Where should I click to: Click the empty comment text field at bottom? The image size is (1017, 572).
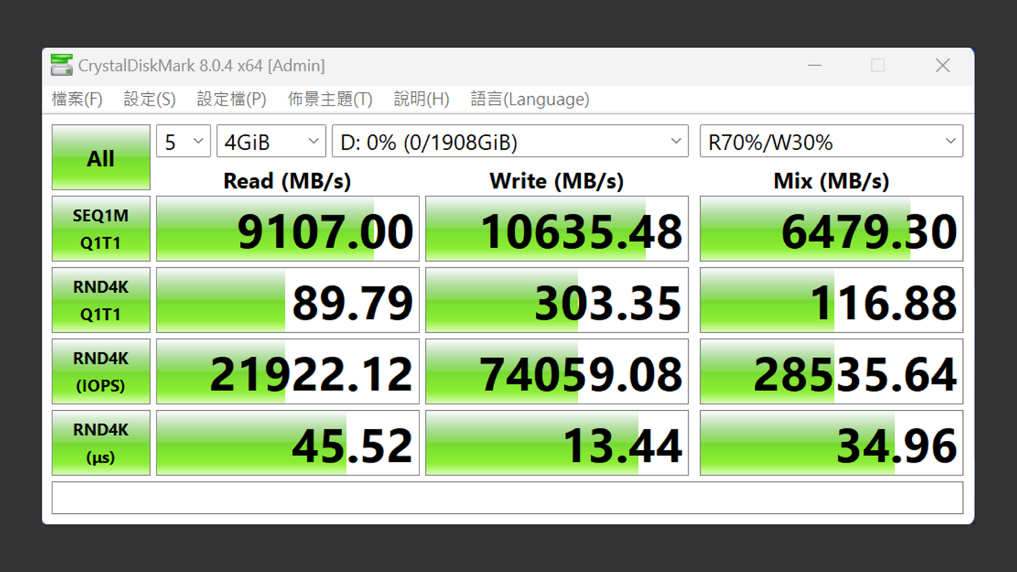tap(507, 498)
